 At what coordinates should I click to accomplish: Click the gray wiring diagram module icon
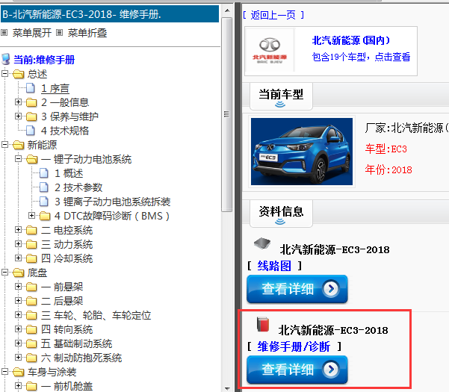[x=262, y=243]
